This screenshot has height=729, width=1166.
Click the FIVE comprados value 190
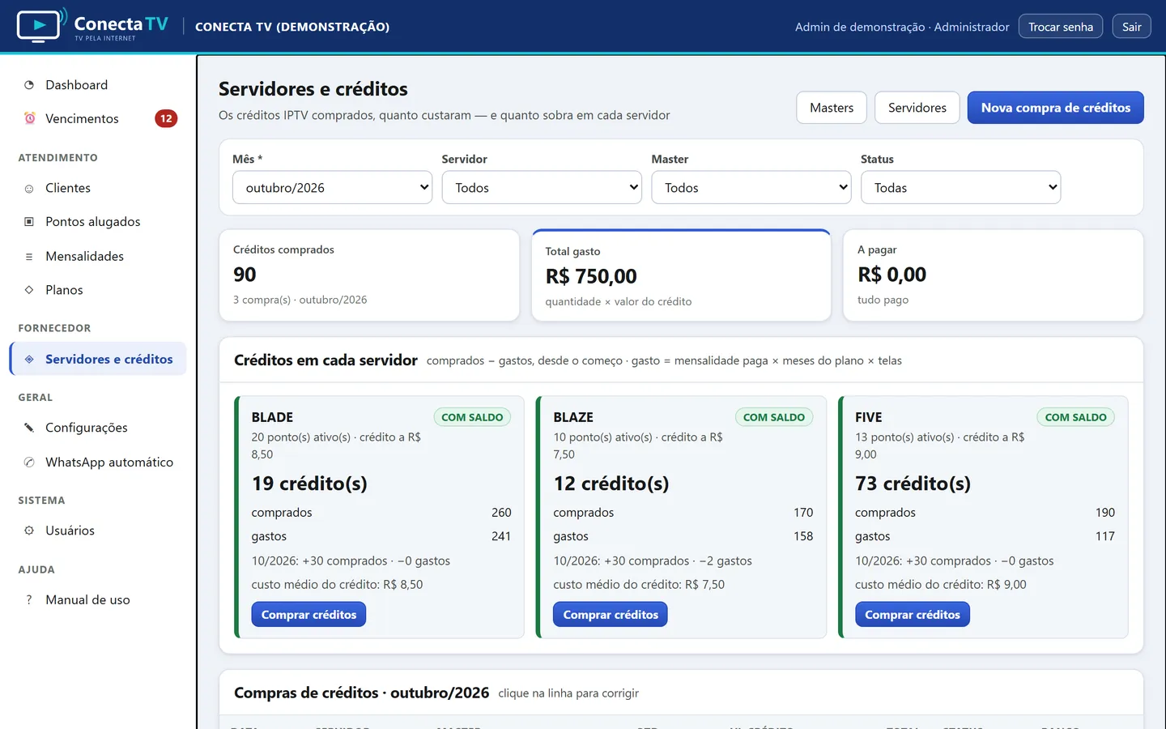pyautogui.click(x=1105, y=513)
